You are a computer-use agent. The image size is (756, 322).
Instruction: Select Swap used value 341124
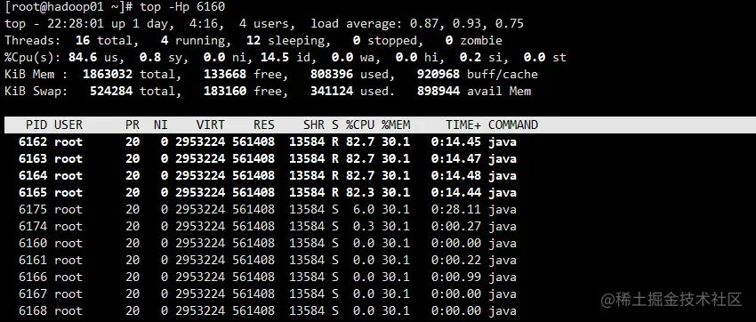tap(332, 91)
